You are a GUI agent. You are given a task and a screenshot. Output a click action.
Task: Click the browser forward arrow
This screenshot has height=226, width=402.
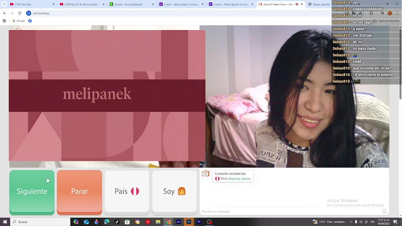12,13
